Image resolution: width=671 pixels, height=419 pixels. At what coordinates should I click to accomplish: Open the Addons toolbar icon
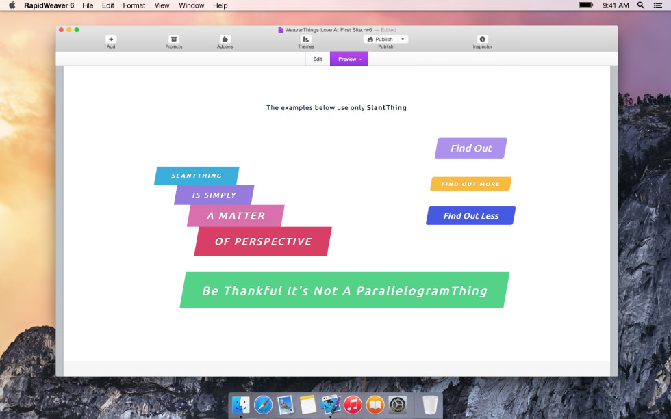tap(225, 39)
